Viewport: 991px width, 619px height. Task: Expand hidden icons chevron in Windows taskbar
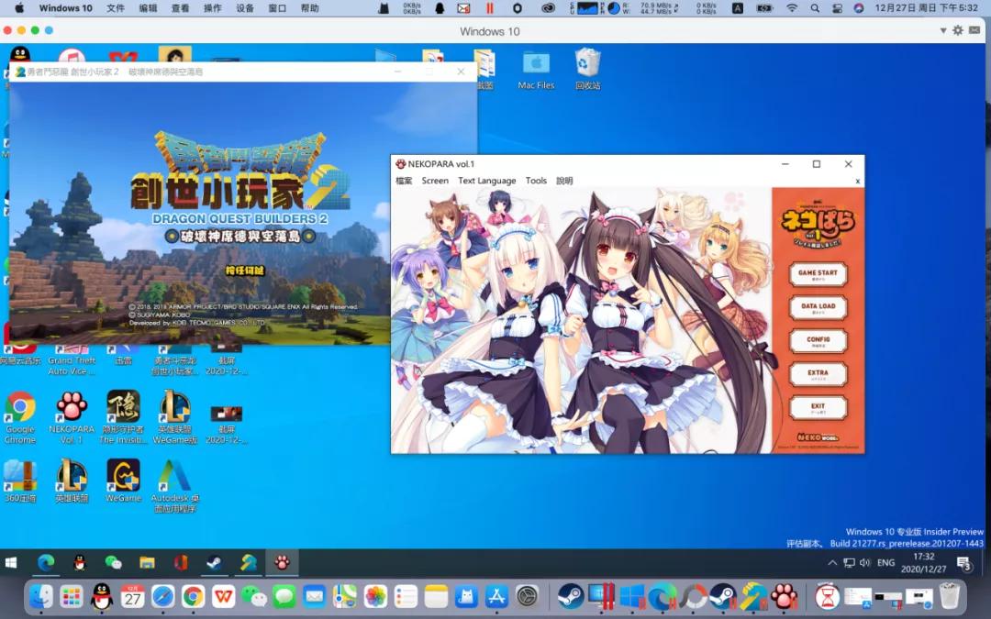point(832,562)
